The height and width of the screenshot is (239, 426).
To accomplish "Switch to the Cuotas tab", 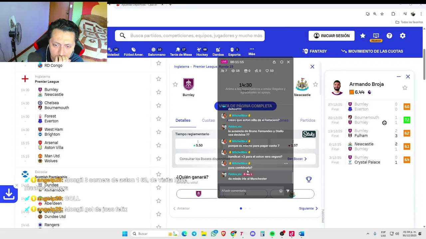I will (208, 120).
